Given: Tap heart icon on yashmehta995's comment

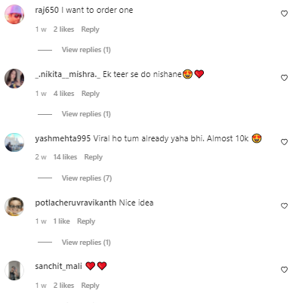Looking at the screenshot, I should coord(284,142).
